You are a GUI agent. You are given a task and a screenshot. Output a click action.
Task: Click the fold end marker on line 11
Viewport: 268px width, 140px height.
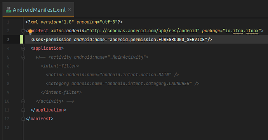click(x=23, y=110)
